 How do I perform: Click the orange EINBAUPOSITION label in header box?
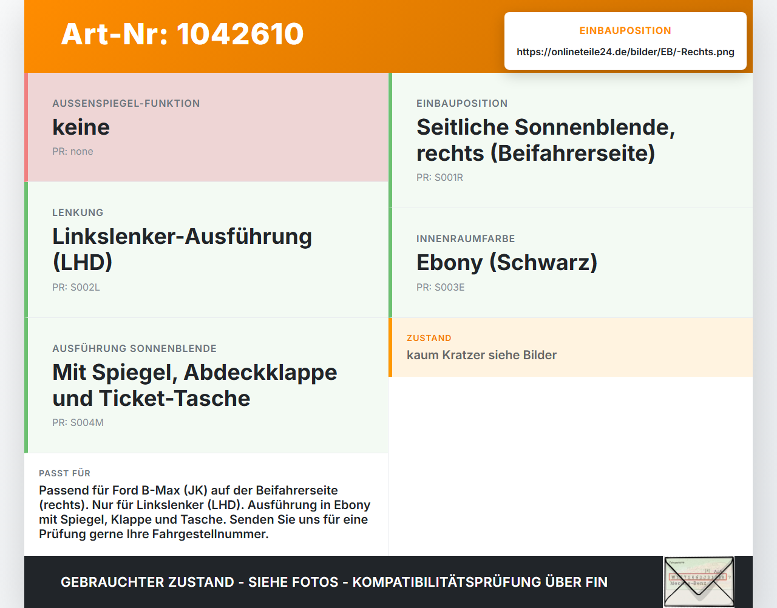click(625, 31)
